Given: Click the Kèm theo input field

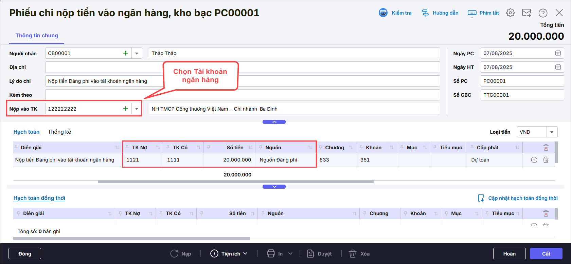Looking at the screenshot, I should pos(243,95).
